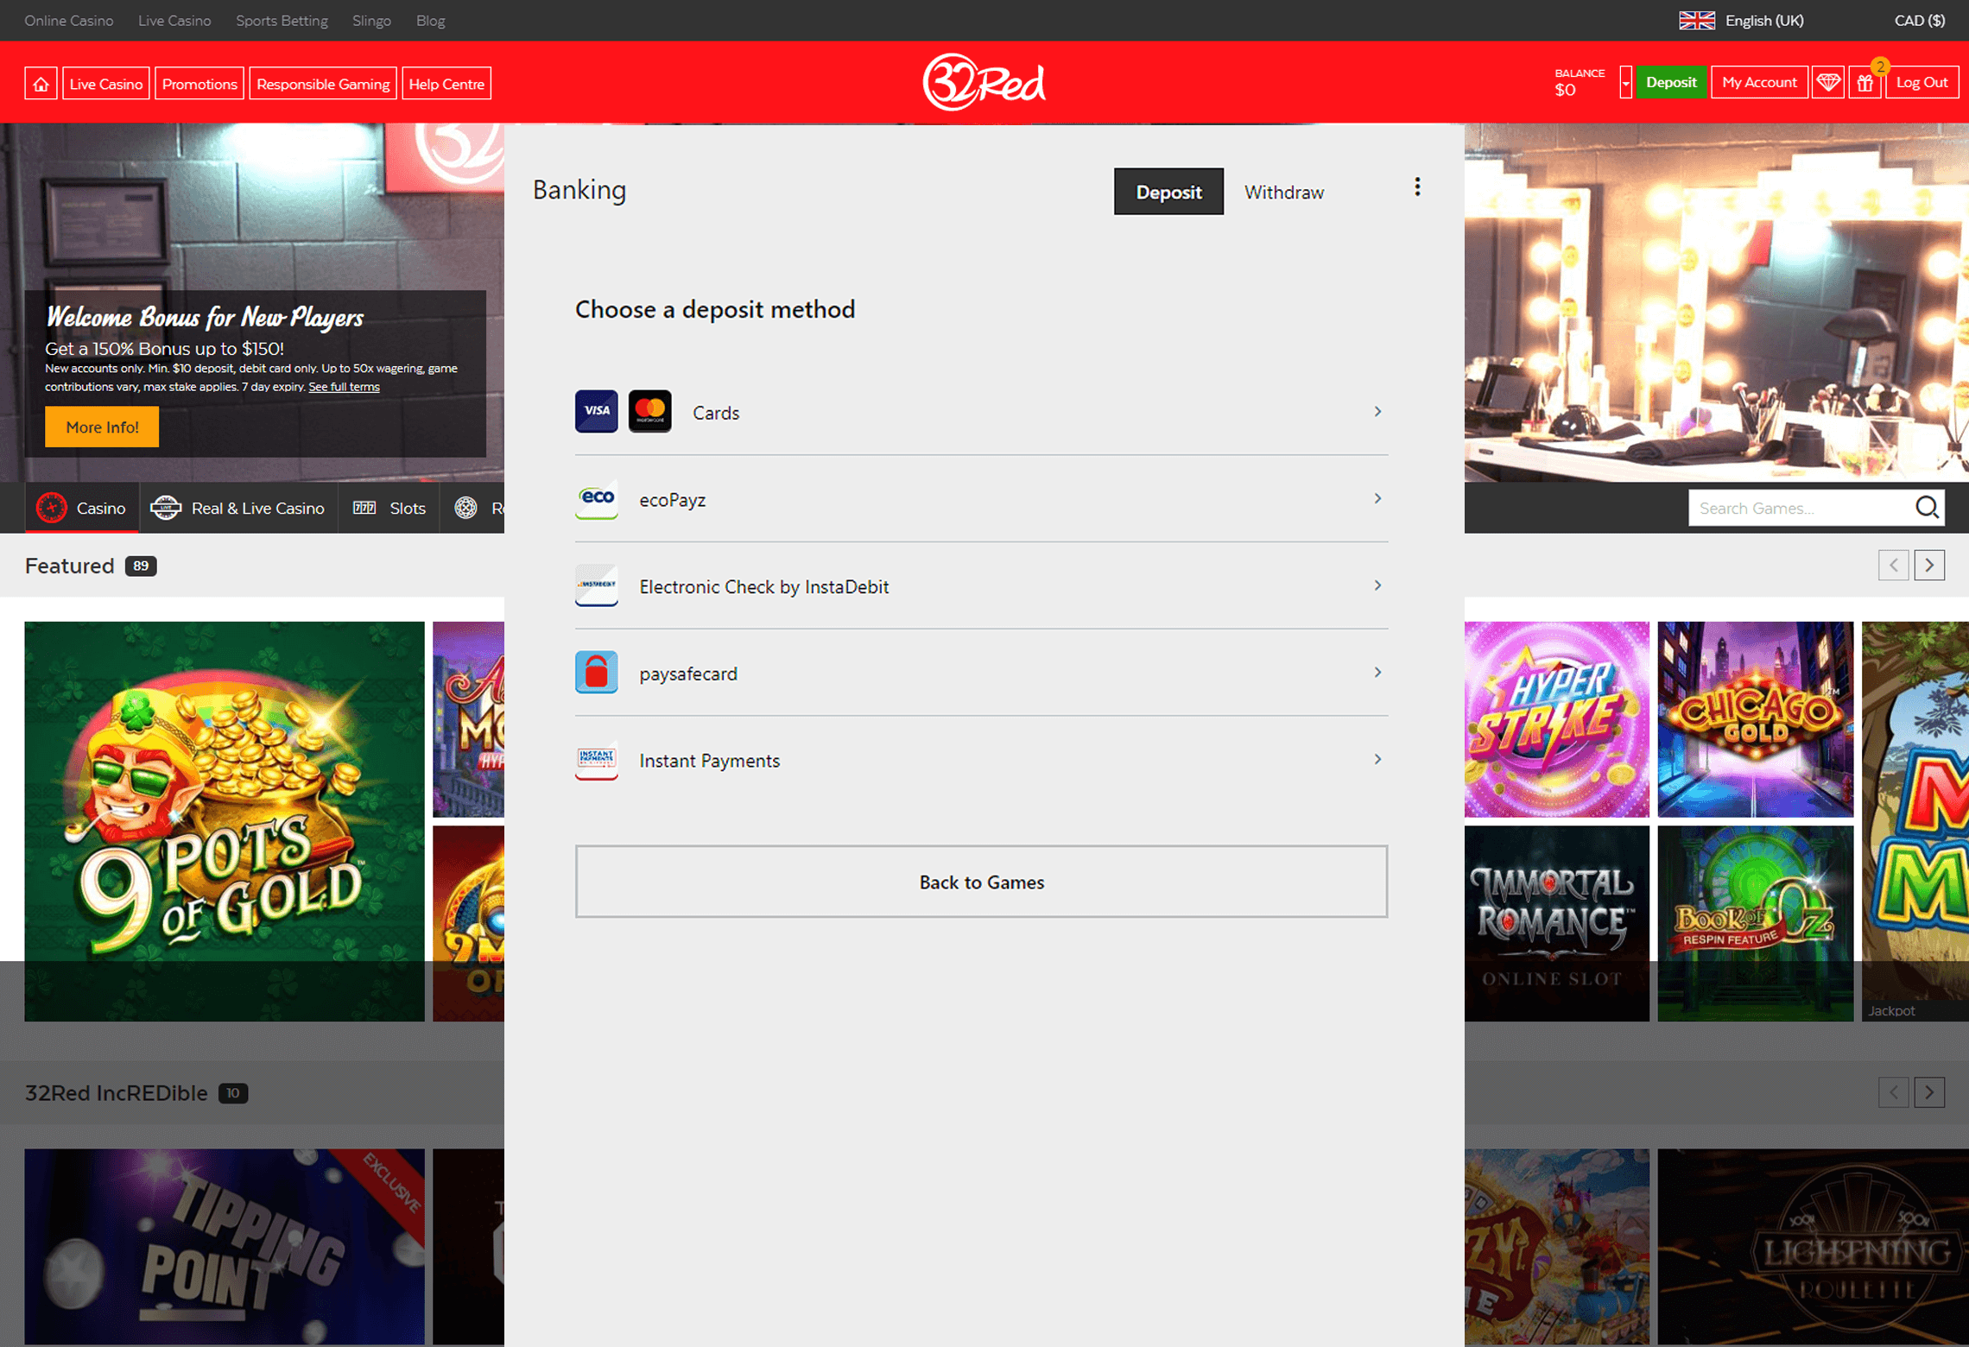Screen dimensions: 1969x1347
Task: Click the Real & Live Casino icon
Action: pyautogui.click(x=166, y=508)
